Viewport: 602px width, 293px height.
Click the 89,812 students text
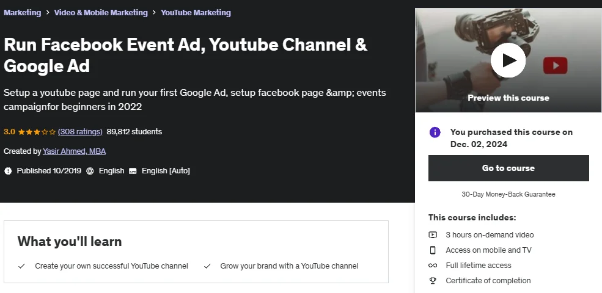point(134,131)
